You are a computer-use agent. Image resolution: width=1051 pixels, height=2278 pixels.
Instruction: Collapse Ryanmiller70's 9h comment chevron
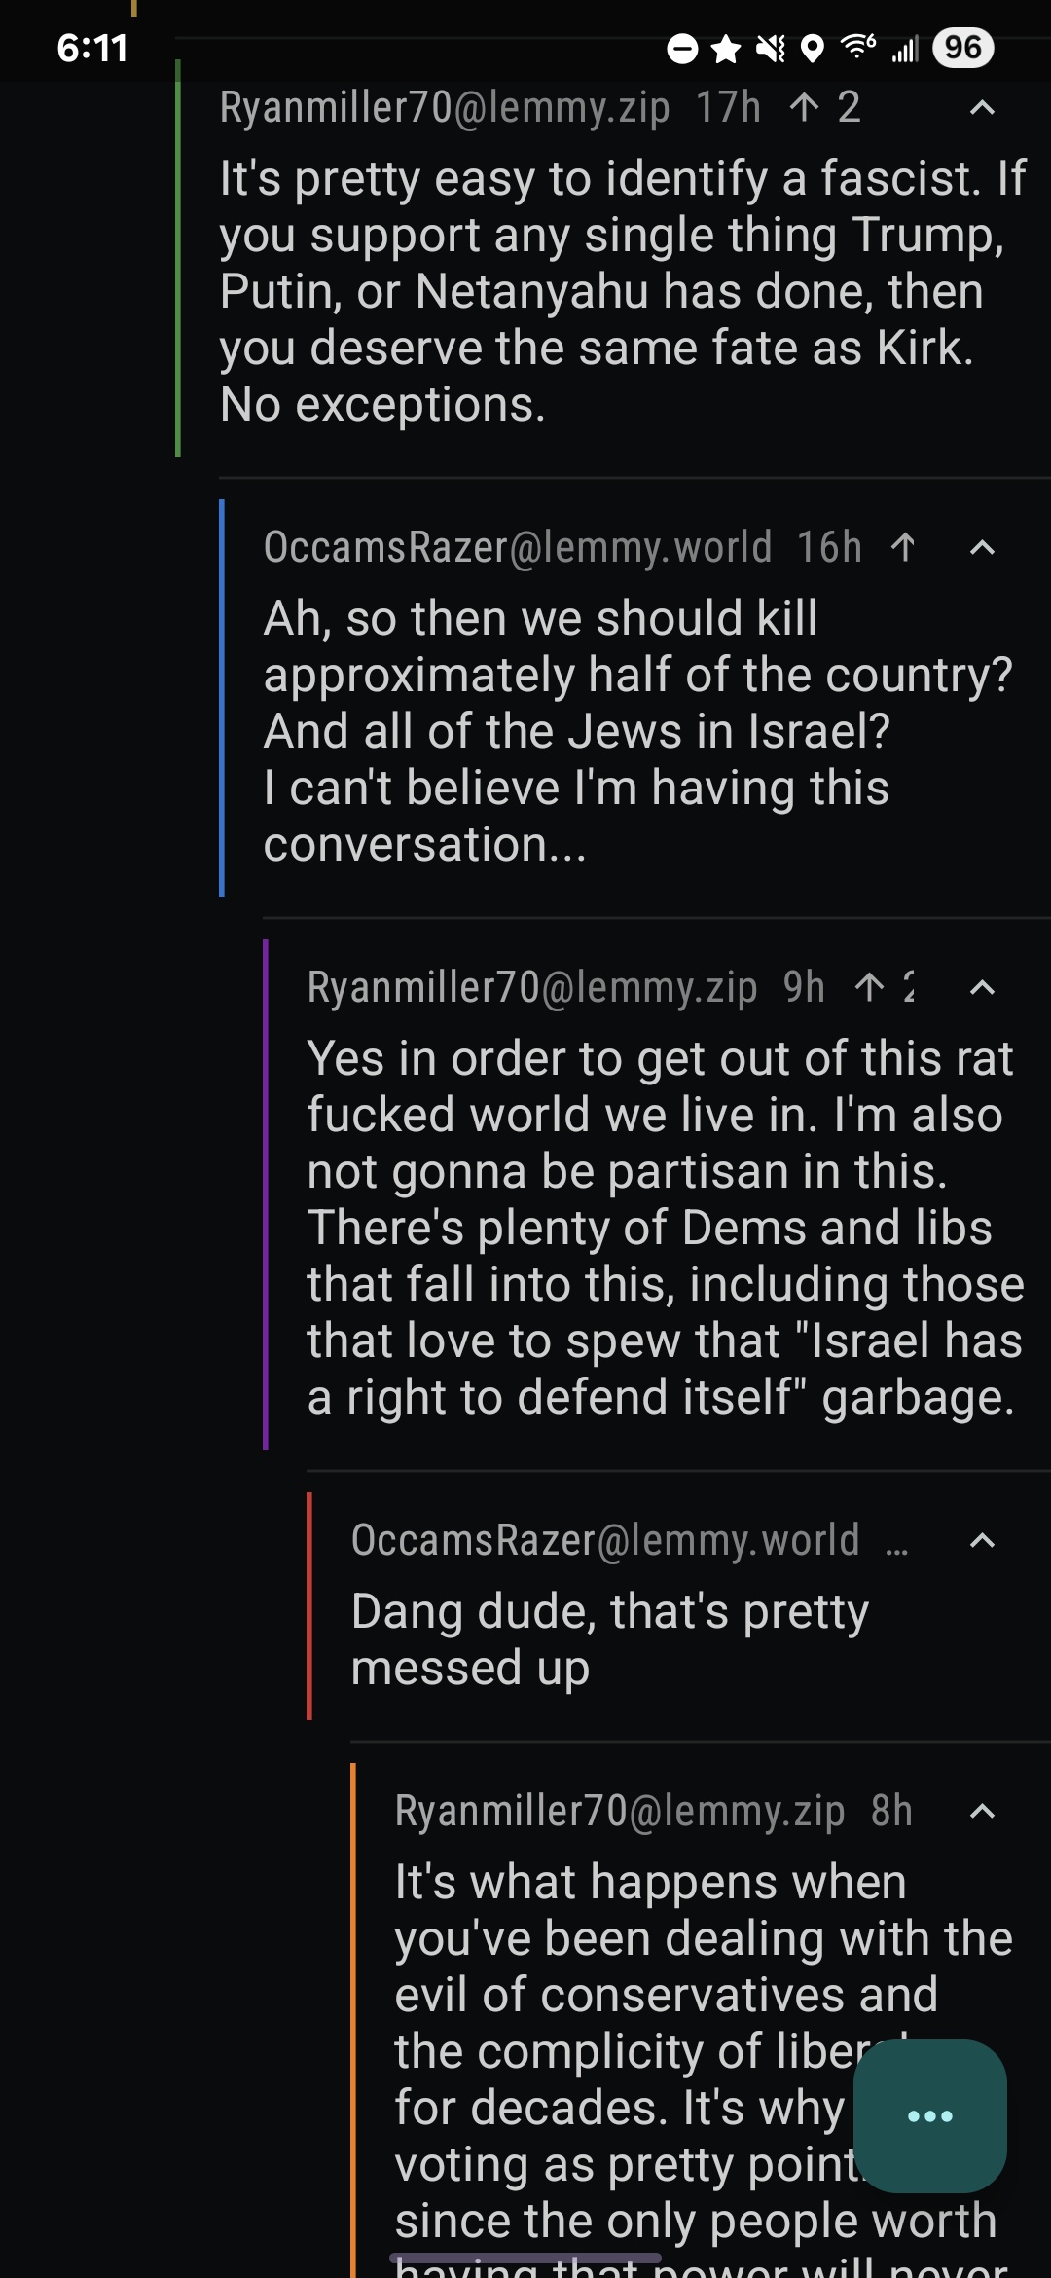982,988
